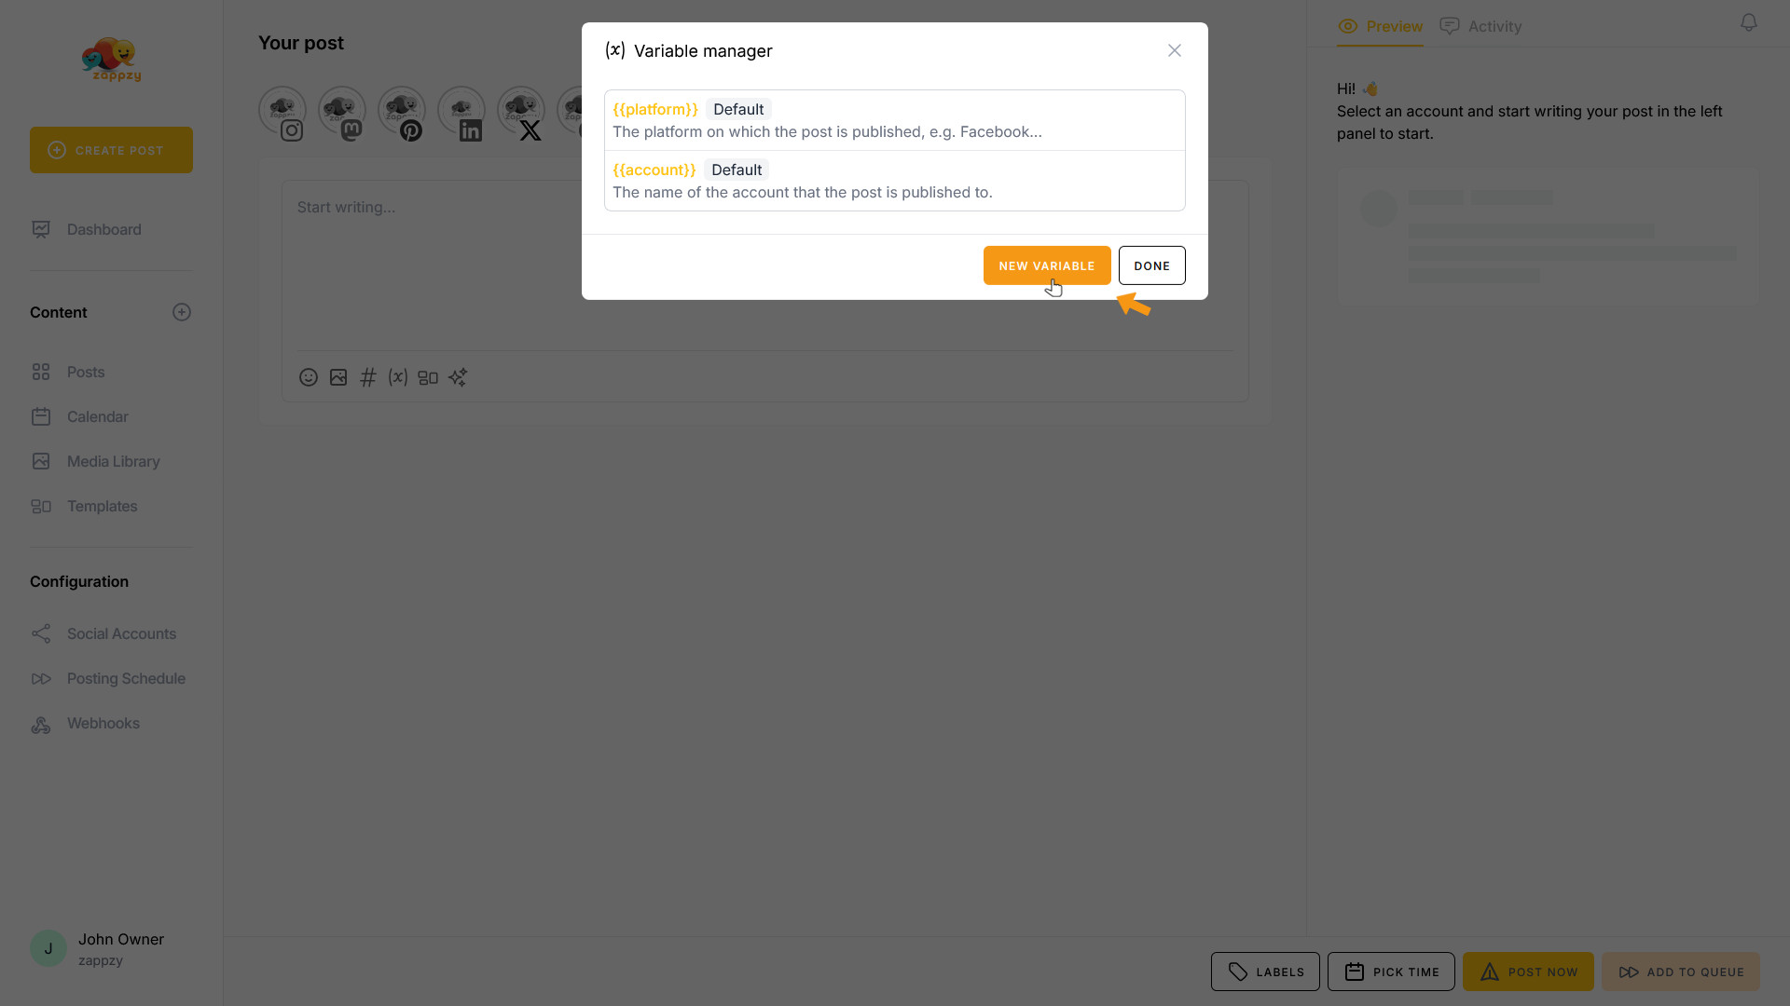Click the hashtag icon in editor toolbar
The image size is (1790, 1006).
click(368, 377)
